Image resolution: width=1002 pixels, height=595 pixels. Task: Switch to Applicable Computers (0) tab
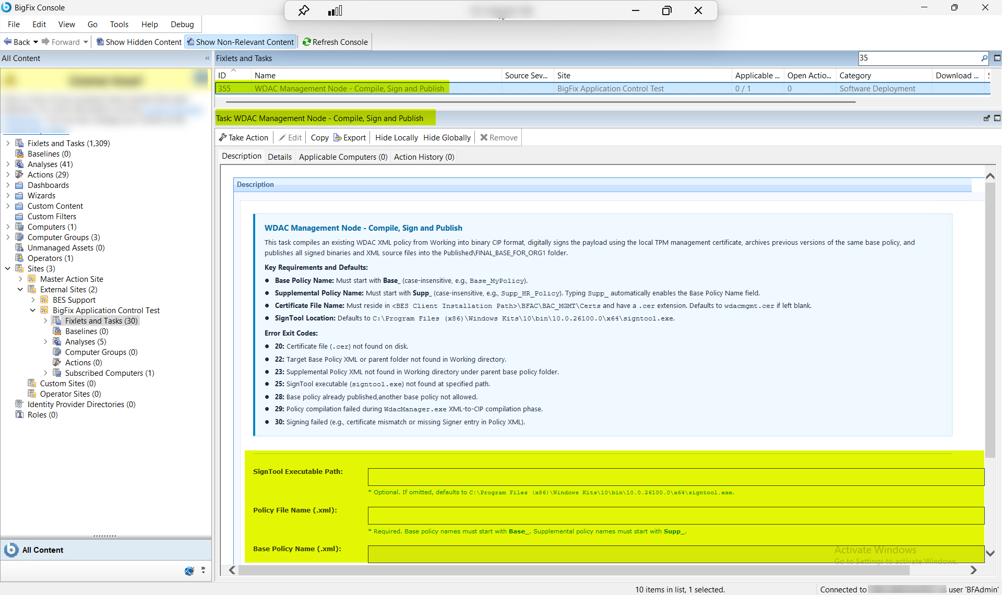click(x=343, y=157)
